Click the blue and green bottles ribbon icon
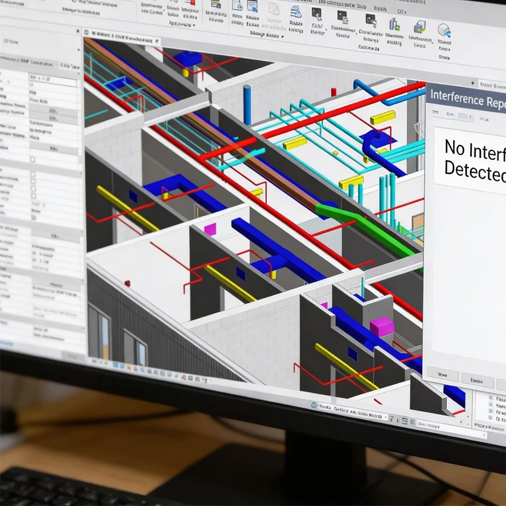Image resolution: width=506 pixels, height=506 pixels. click(394, 24)
